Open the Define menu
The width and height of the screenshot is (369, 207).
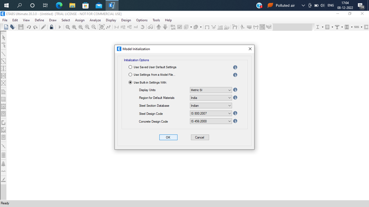point(39,20)
